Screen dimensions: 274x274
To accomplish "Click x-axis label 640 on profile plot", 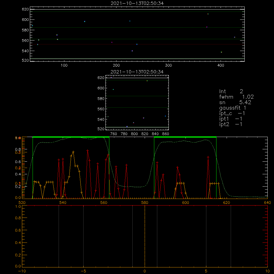I will (x=267, y=202).
